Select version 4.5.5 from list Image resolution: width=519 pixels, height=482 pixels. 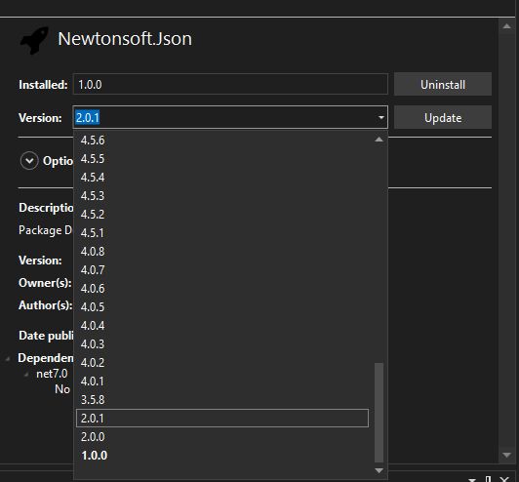click(222, 159)
